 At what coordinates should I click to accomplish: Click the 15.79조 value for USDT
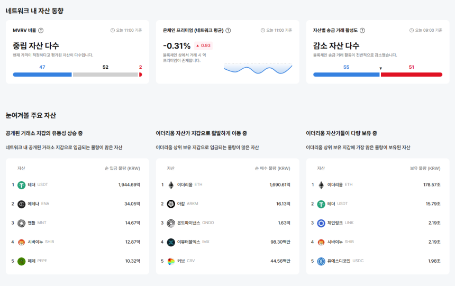click(433, 204)
